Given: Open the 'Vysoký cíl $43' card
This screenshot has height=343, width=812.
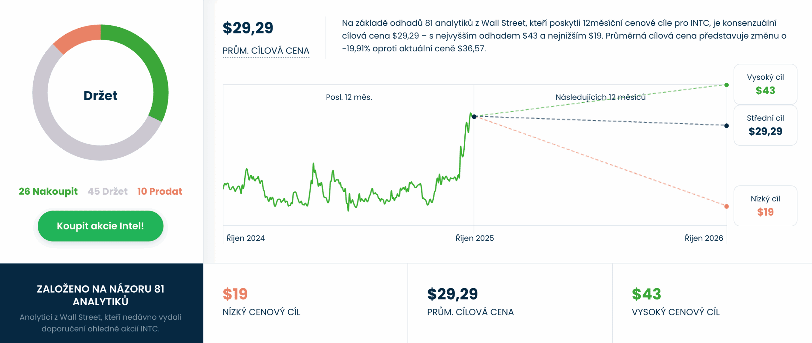Looking at the screenshot, I should (x=765, y=84).
